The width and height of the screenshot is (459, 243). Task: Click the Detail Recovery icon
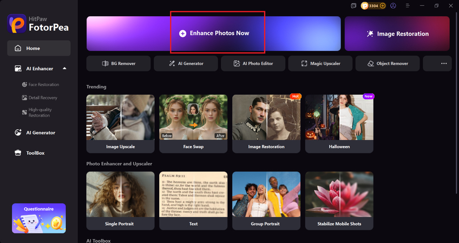pyautogui.click(x=24, y=98)
